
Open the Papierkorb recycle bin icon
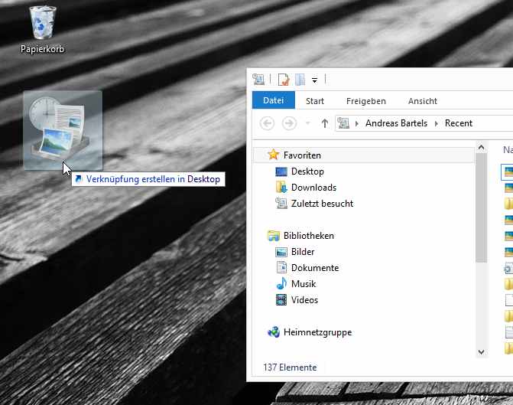[x=43, y=30]
